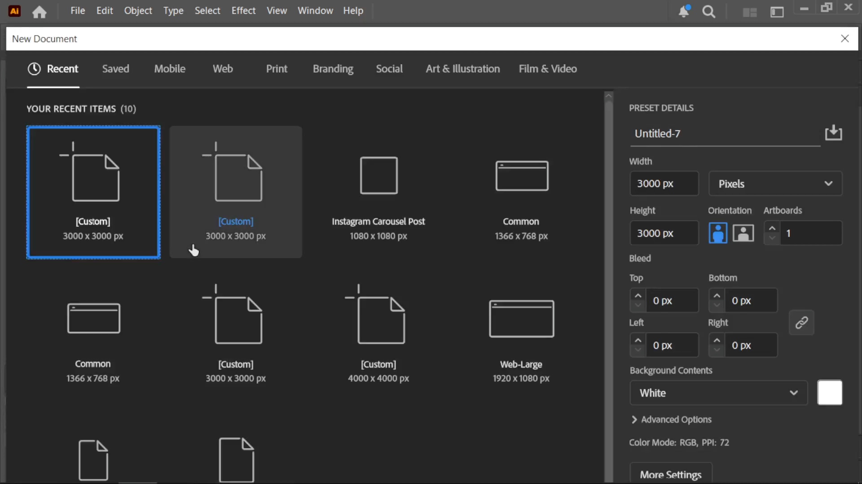Open the Background Contents White dropdown
Viewport: 862px width, 484px height.
point(718,393)
